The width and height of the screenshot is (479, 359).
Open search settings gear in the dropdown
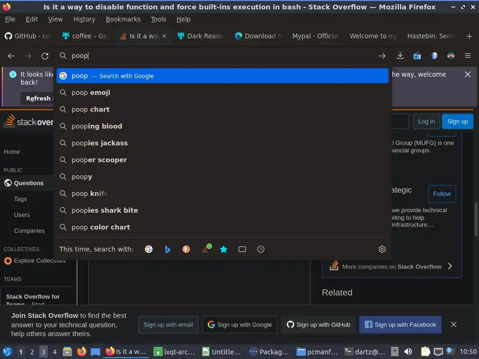point(382,249)
